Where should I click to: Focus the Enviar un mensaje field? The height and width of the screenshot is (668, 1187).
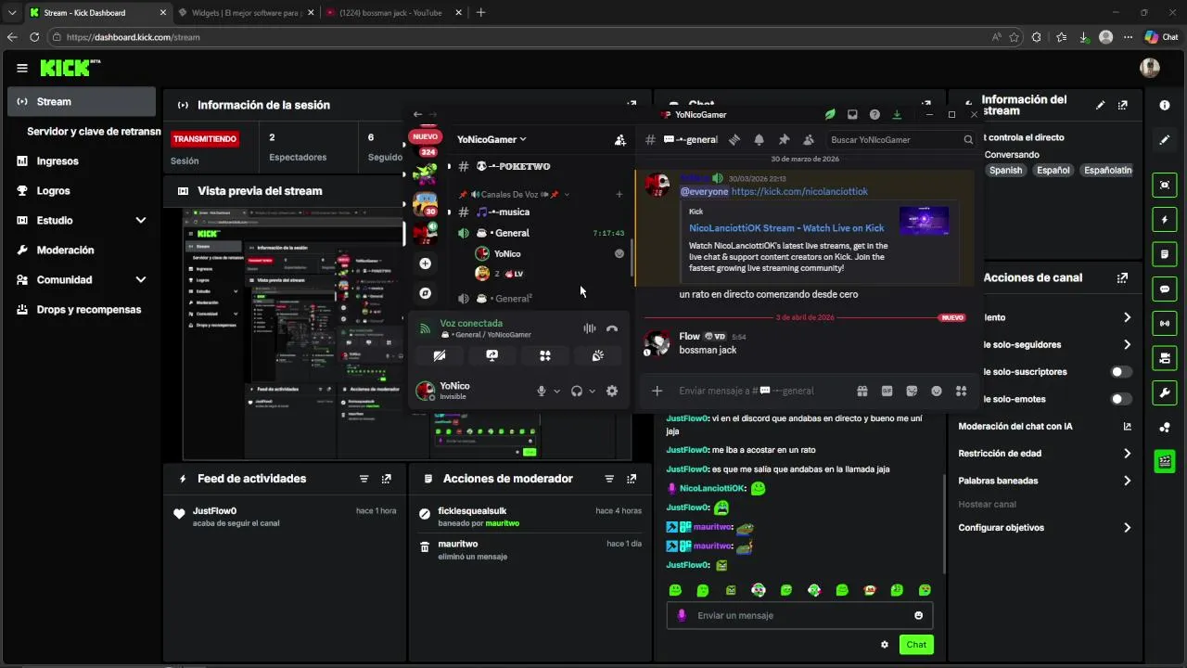799,615
